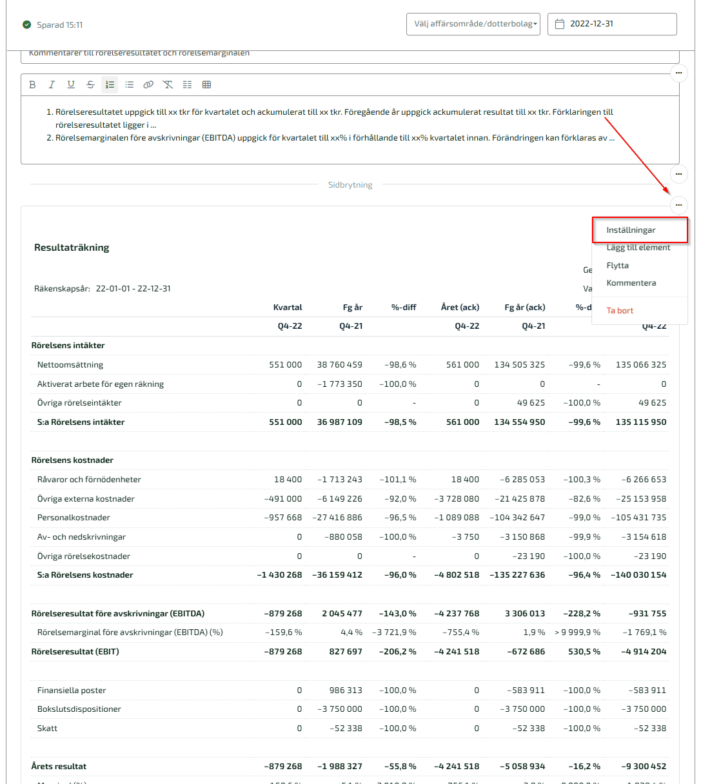Pick Flytta from the context menu
Image resolution: width=701 pixels, height=784 pixels.
618,266
